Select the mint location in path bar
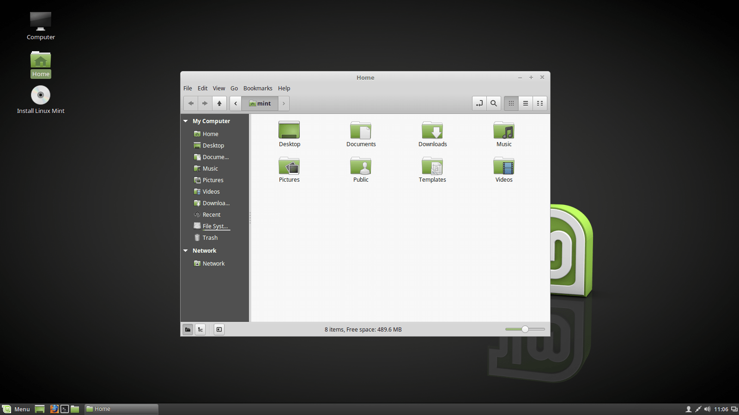This screenshot has width=739, height=415. click(x=260, y=103)
